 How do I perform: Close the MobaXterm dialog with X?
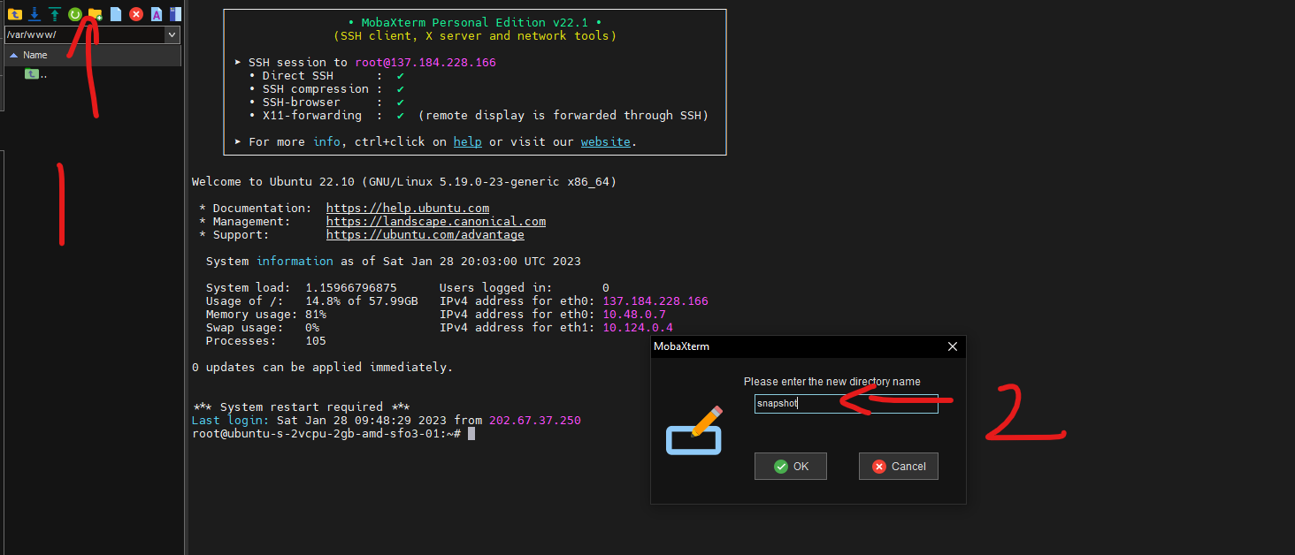coord(953,346)
